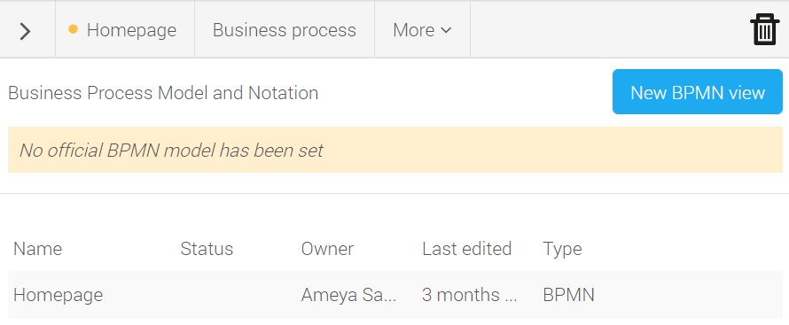The image size is (789, 325).
Task: Sort by the Type column header
Action: (563, 249)
